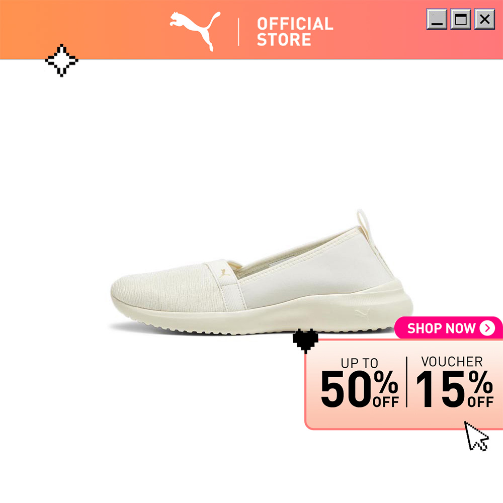The image size is (503, 503).
Task: Click the pink SHOP NOW button
Action: pyautogui.click(x=448, y=328)
